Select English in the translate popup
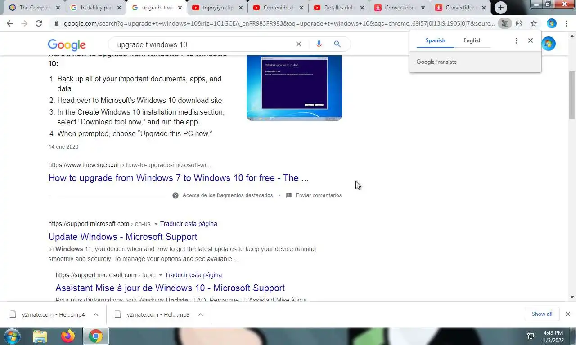Screen dimensions: 576x345 [472, 40]
